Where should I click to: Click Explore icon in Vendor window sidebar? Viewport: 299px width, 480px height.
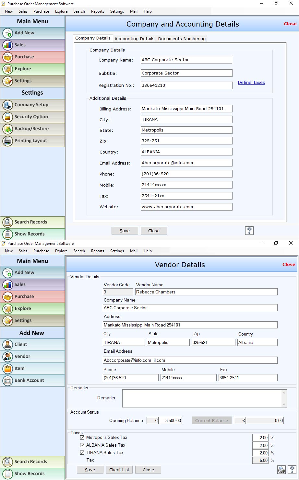point(7,309)
